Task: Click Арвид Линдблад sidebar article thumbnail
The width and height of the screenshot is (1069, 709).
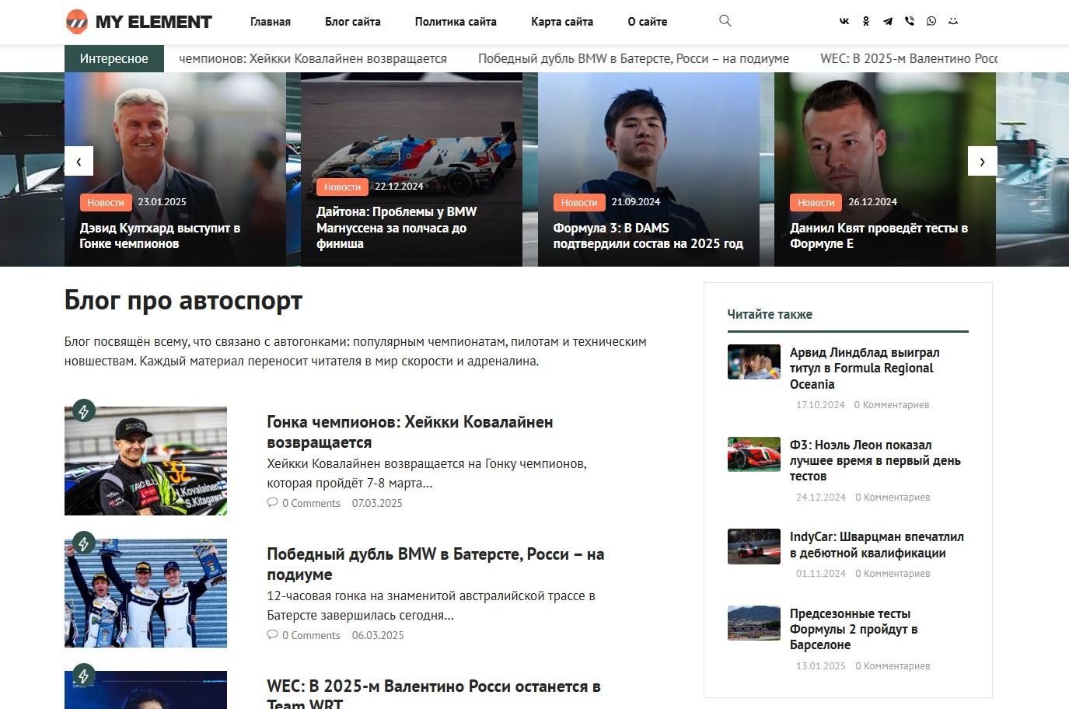Action: (x=754, y=361)
